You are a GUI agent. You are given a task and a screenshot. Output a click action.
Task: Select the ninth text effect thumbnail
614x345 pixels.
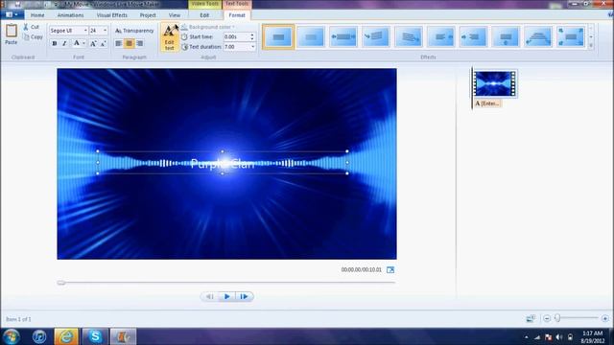538,37
